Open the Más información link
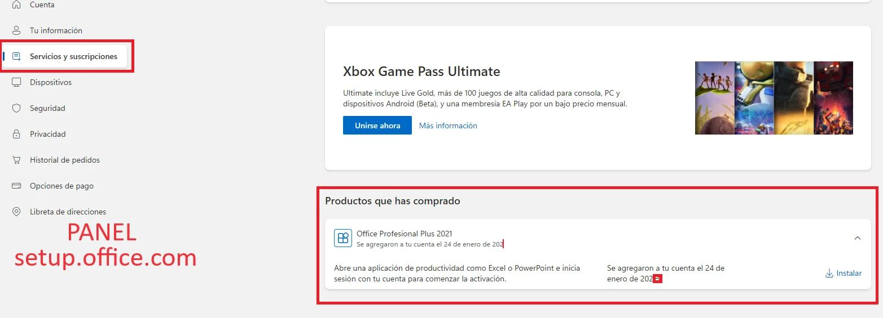This screenshot has height=318, width=883. [448, 126]
